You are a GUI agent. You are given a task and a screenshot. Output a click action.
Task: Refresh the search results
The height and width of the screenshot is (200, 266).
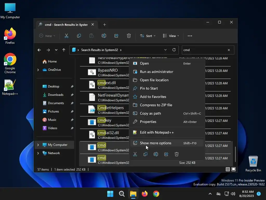(174, 50)
